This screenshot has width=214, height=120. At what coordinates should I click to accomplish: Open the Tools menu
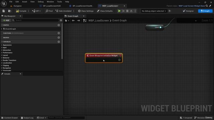click(60, 2)
